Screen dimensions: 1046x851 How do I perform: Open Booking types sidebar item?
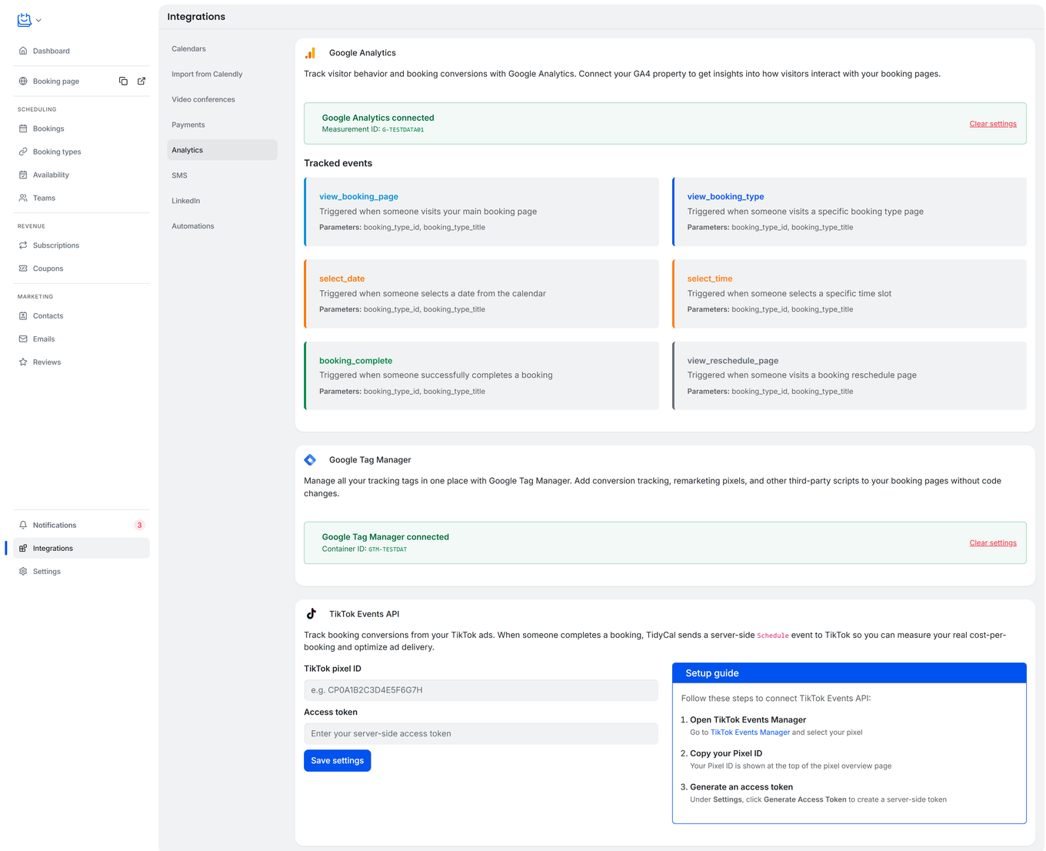(82, 152)
